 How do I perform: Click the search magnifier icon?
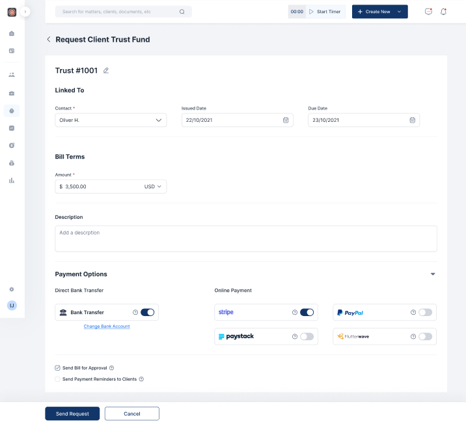coord(182,12)
